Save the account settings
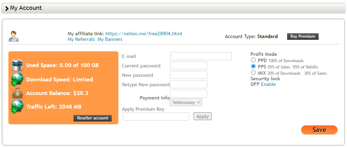The image size is (347, 147). pyautogui.click(x=319, y=130)
